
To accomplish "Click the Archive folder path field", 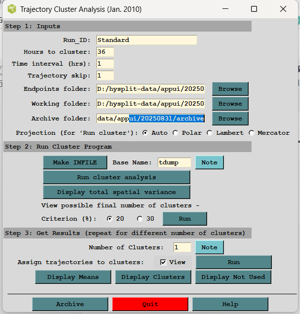I will [x=151, y=118].
